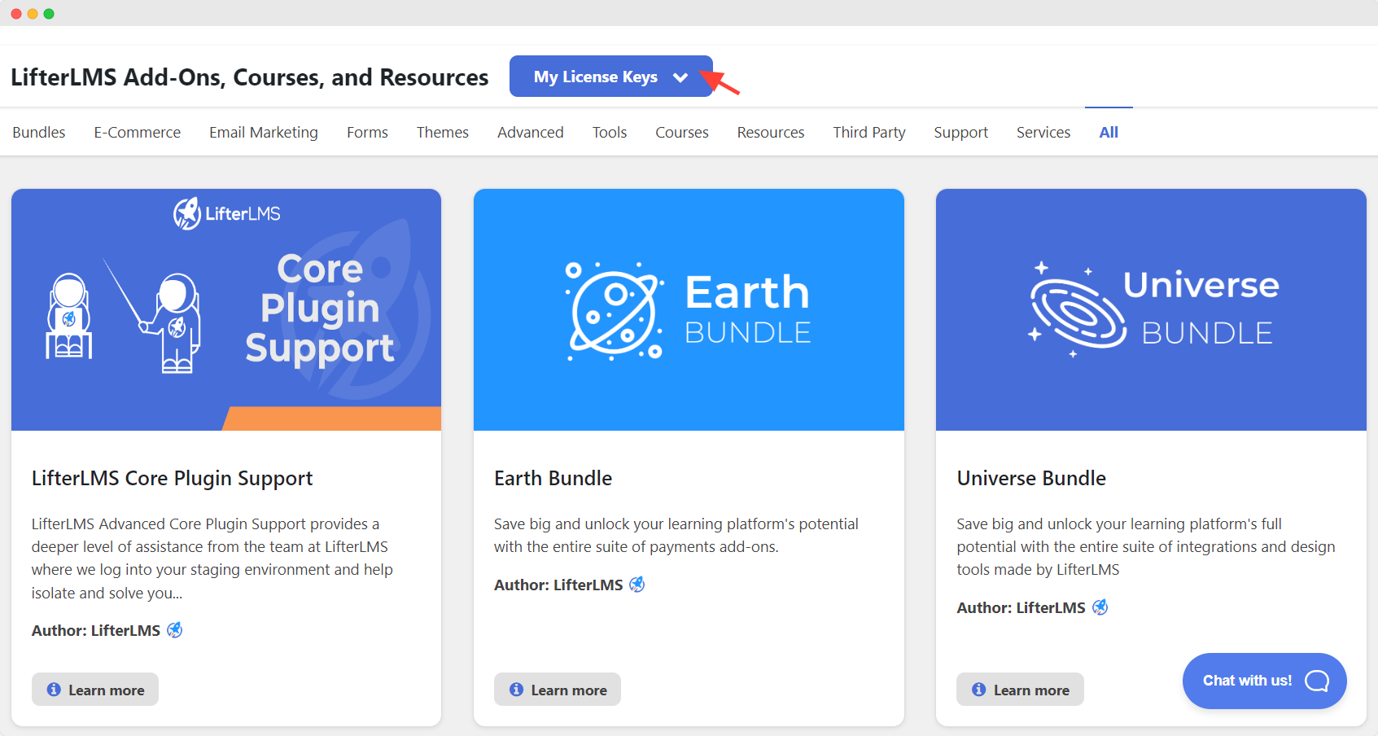Open the Advanced tab
Image resolution: width=1378 pixels, height=736 pixels.
(531, 132)
